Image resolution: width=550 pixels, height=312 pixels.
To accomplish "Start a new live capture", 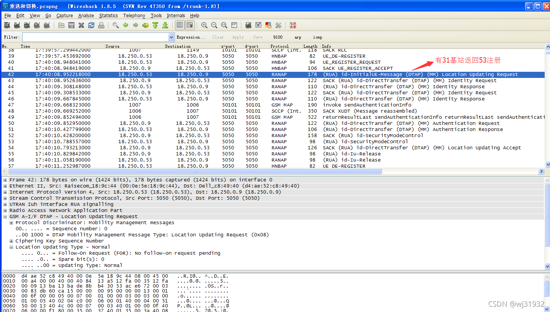I will [27, 25].
